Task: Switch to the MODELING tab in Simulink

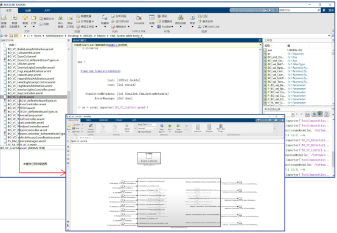Action: click(x=103, y=120)
